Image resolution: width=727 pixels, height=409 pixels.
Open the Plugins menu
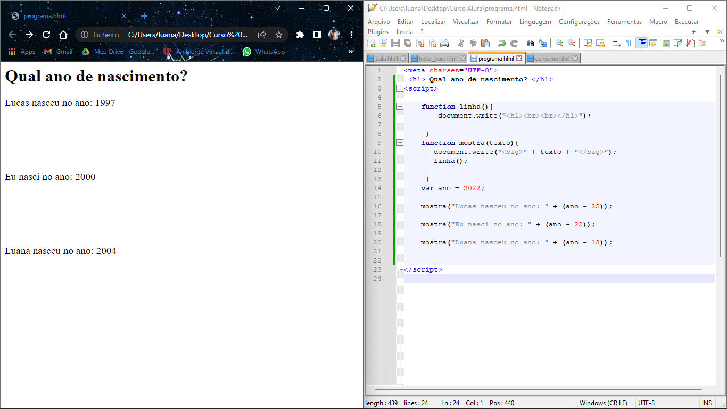pyautogui.click(x=378, y=32)
